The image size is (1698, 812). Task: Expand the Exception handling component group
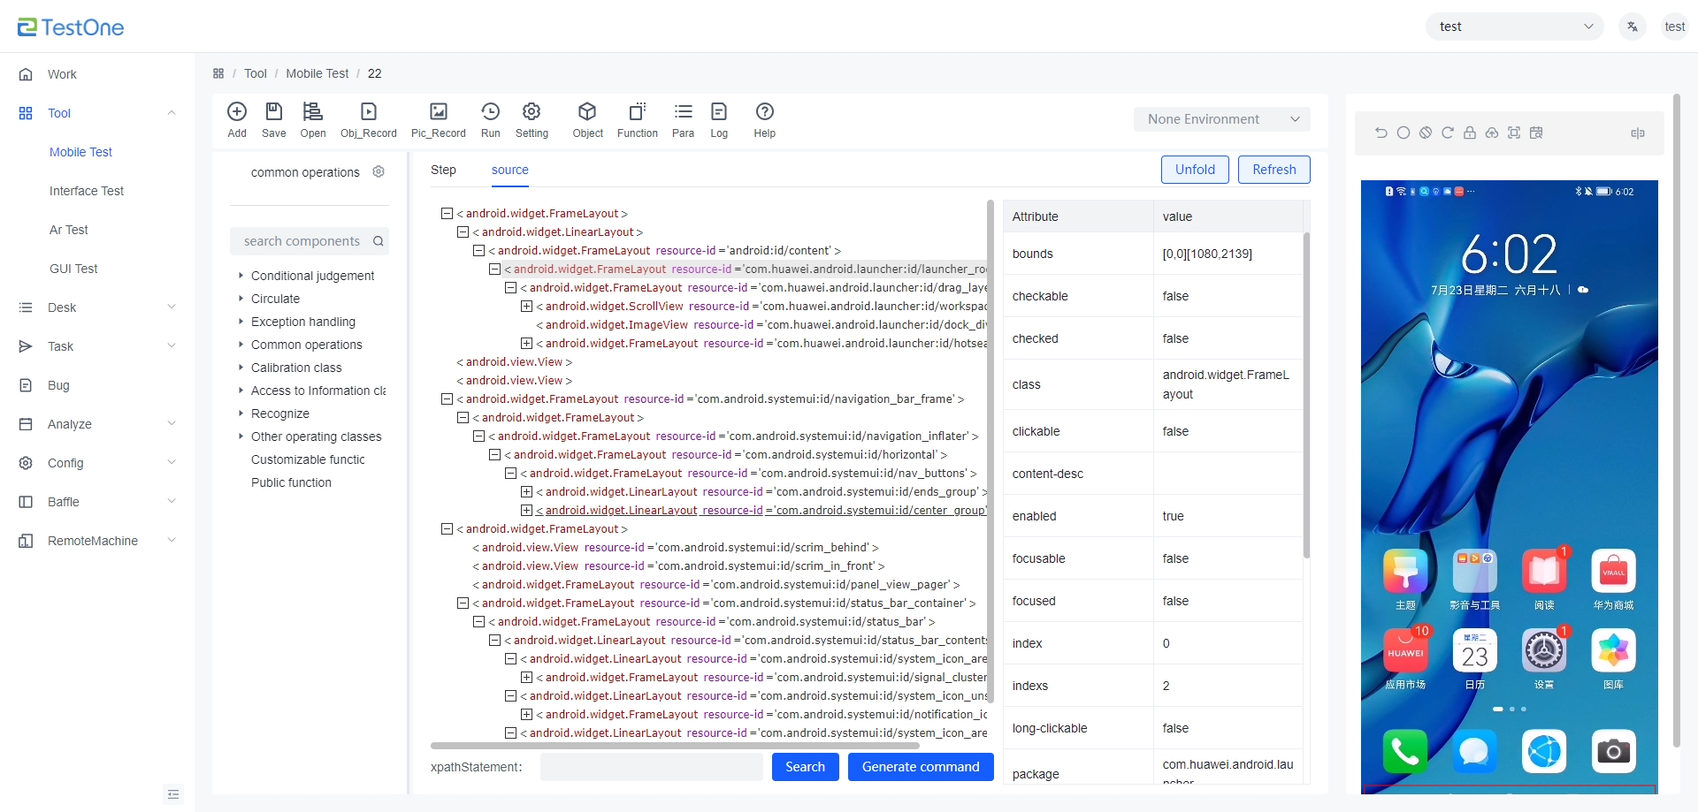coord(241,322)
